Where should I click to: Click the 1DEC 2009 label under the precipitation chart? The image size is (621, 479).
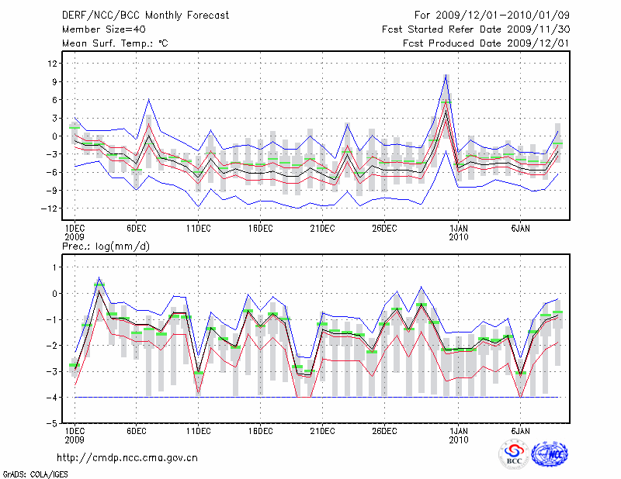pyautogui.click(x=74, y=435)
